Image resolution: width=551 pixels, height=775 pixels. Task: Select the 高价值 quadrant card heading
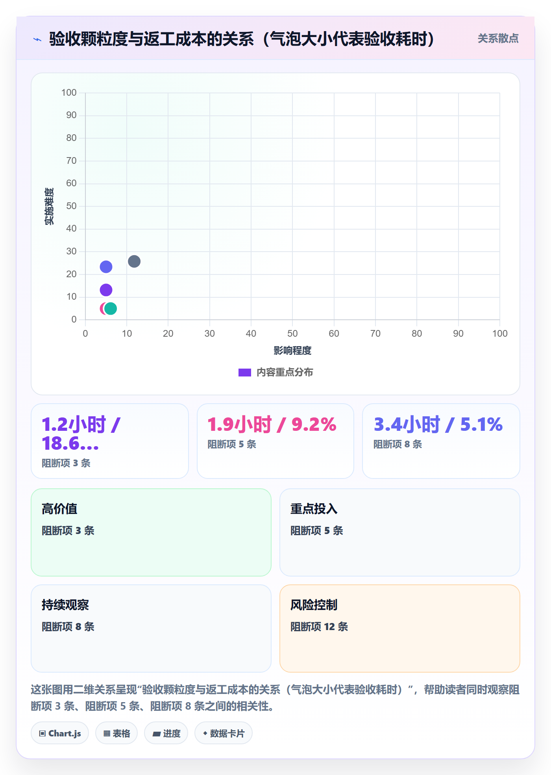(x=59, y=509)
